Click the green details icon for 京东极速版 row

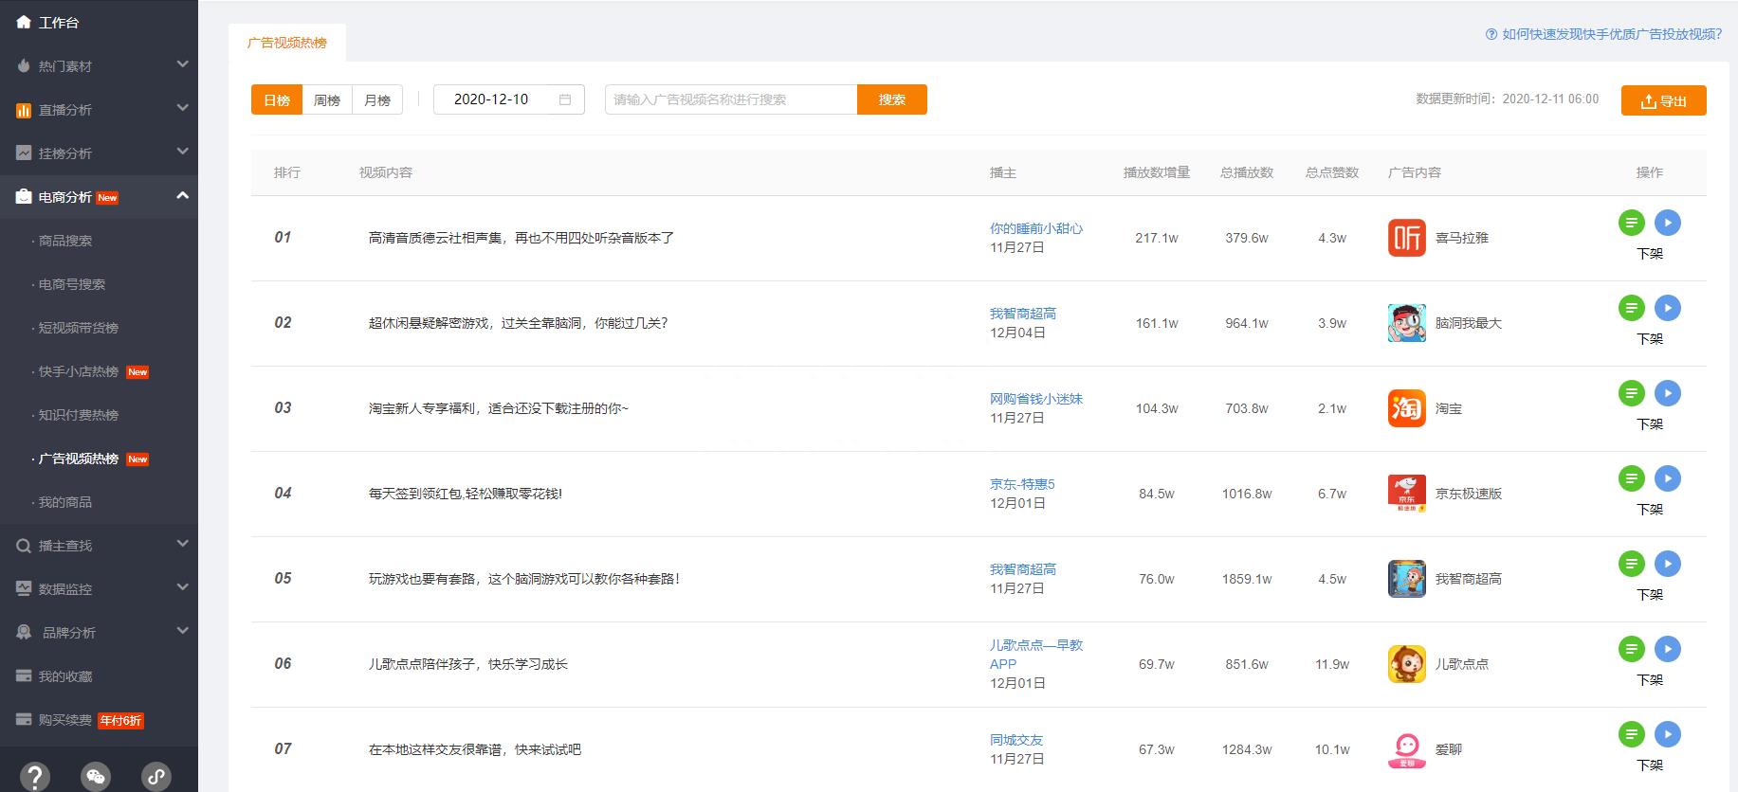coord(1631,478)
